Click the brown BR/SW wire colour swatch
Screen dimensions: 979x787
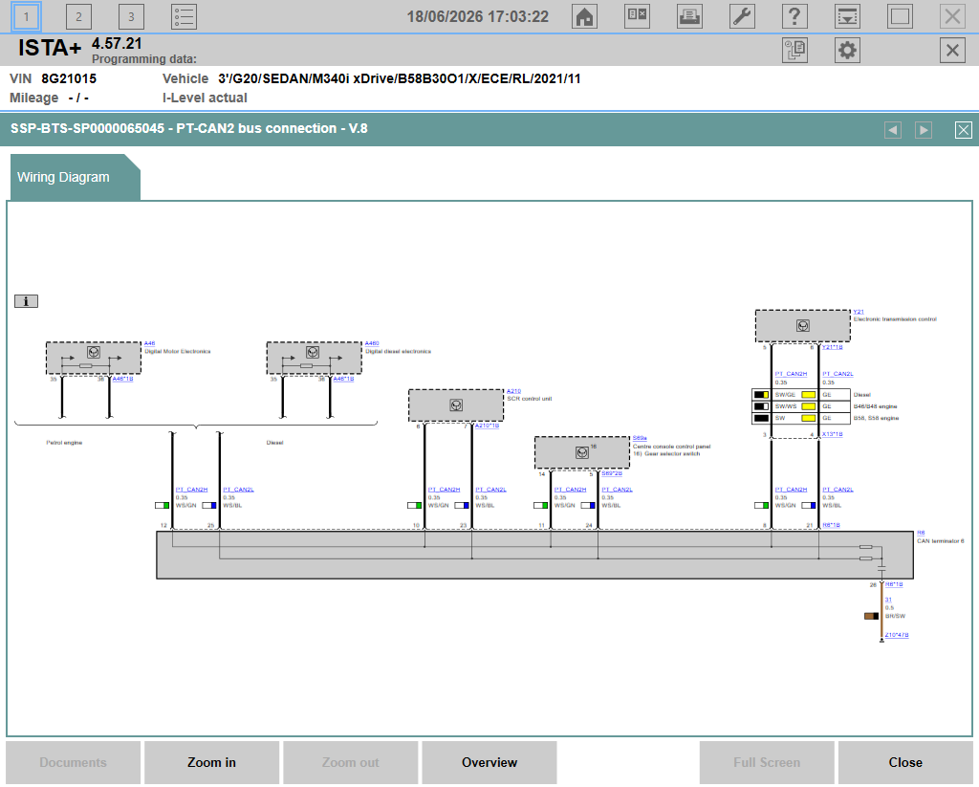(872, 616)
